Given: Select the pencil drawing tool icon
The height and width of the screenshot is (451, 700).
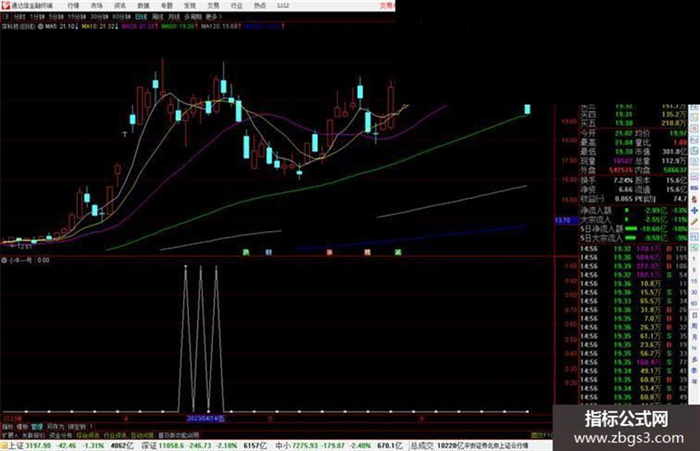Looking at the screenshot, I should click(x=694, y=221).
